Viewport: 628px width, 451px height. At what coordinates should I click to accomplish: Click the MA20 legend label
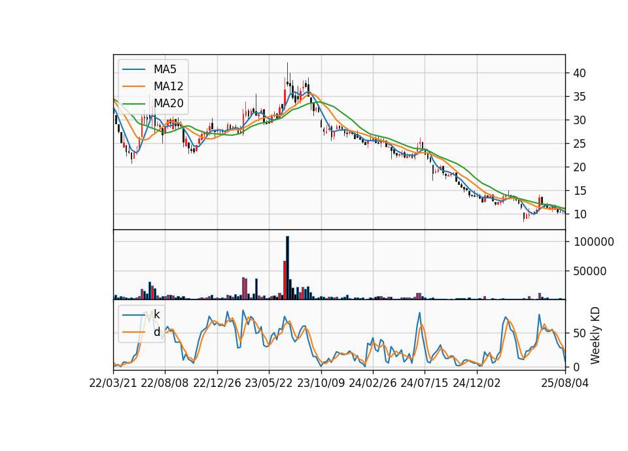168,103
